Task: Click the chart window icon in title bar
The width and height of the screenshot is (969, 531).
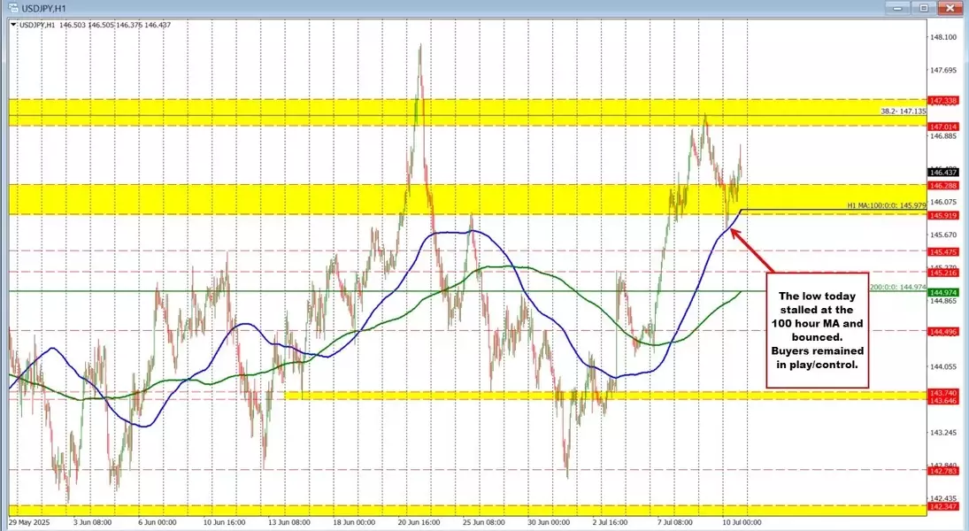Action: [12, 8]
